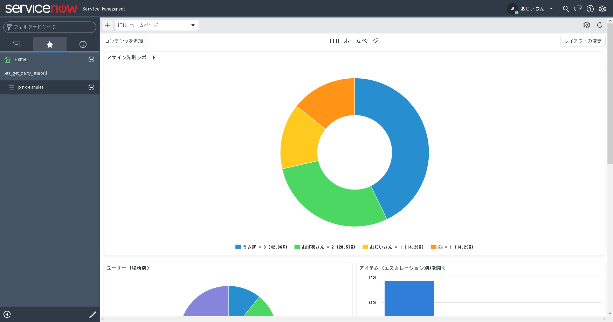Remove Home from favorites via its minus circle
Screen dimensions: 613x322
91,59
